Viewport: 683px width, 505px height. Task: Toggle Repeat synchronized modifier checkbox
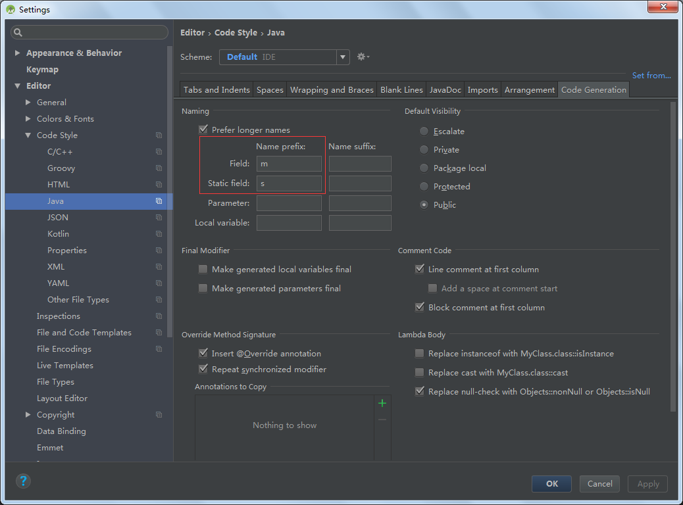(203, 369)
